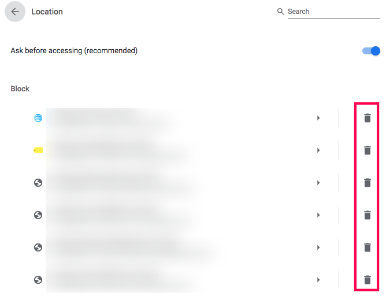Expand the last blocked site arrow

tap(318, 280)
